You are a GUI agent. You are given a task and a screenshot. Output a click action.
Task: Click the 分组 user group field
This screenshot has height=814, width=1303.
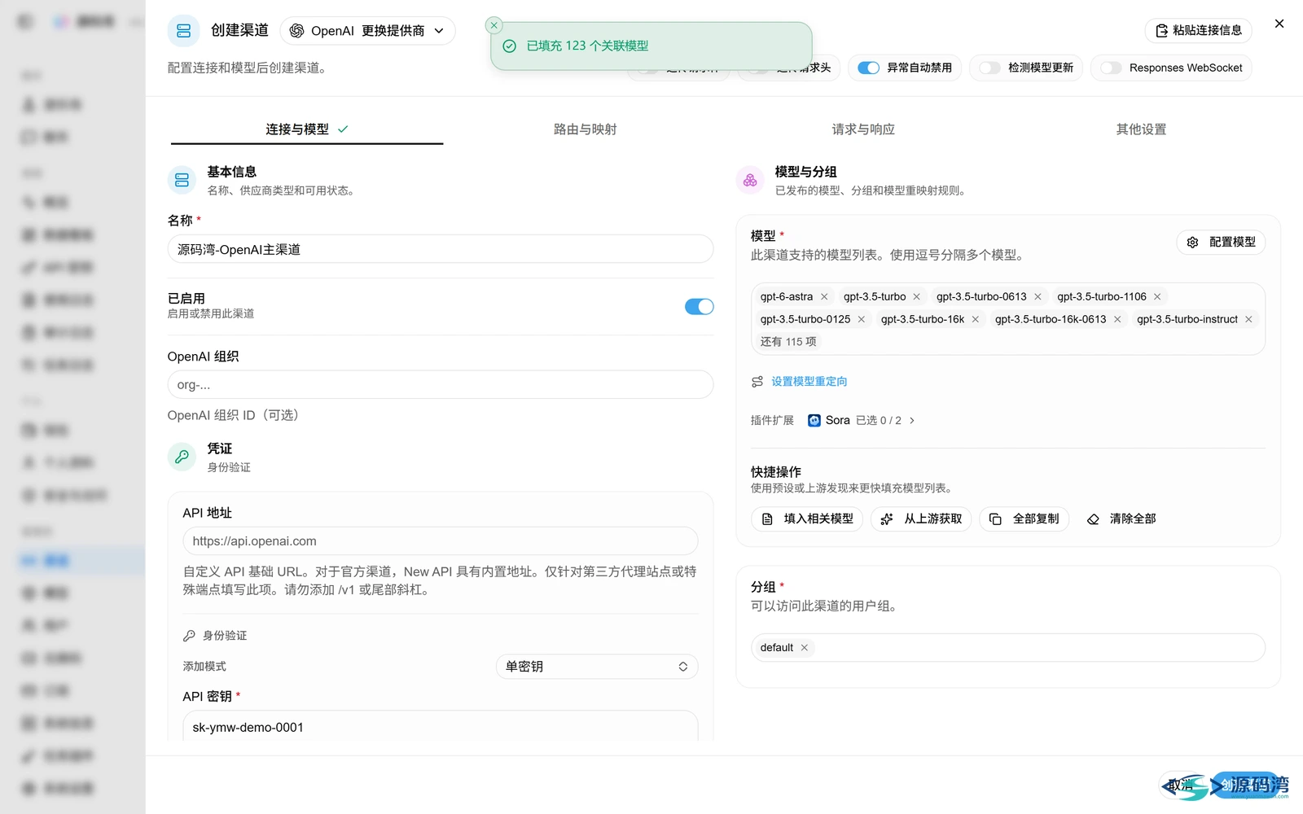click(1008, 648)
